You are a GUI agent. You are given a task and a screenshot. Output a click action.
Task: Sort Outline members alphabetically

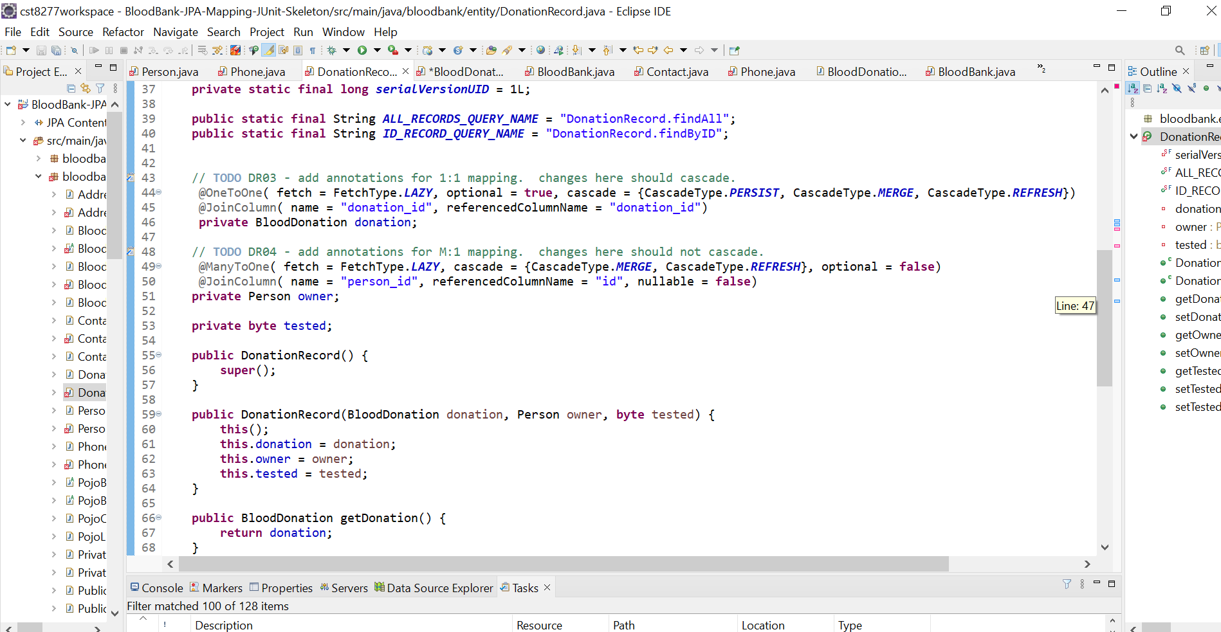coord(1133,89)
